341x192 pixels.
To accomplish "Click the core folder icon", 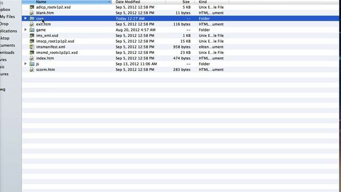I will coord(32,19).
